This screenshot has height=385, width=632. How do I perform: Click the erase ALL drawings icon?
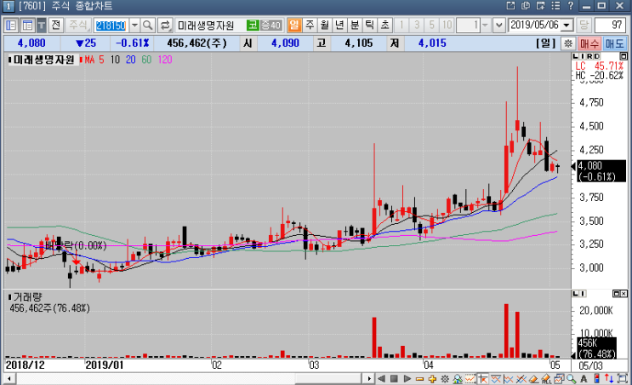coord(546,379)
